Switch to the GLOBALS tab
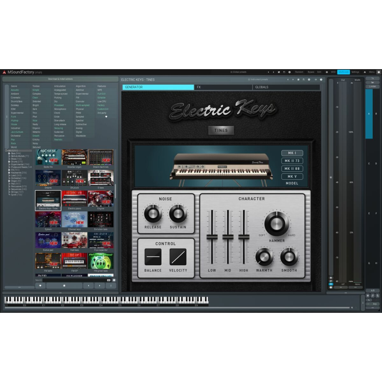Screen dimensions: 382x382 pos(286,87)
